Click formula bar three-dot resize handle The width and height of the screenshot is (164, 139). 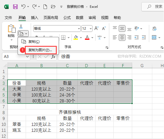tap(33, 56)
